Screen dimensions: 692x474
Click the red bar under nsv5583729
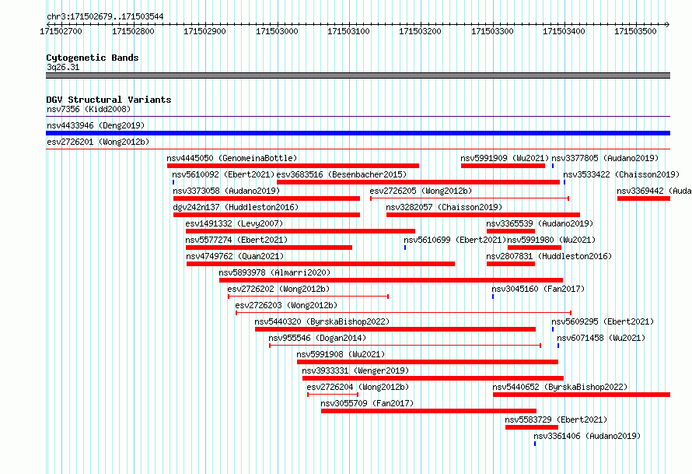[x=532, y=427]
